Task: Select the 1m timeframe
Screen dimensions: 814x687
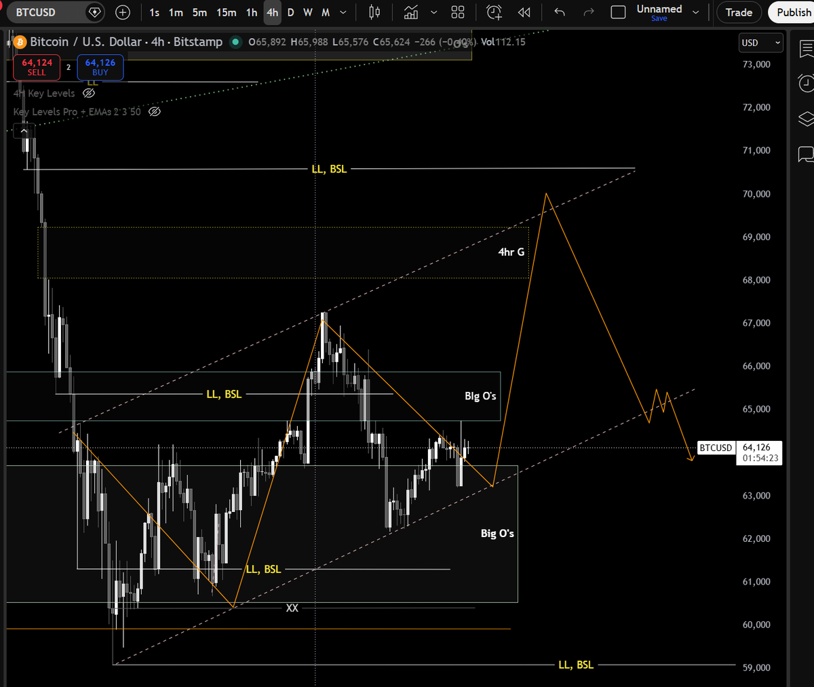Action: tap(176, 12)
